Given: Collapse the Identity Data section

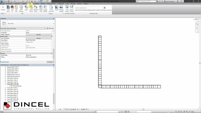Looking at the screenshot, I should coord(52,36).
